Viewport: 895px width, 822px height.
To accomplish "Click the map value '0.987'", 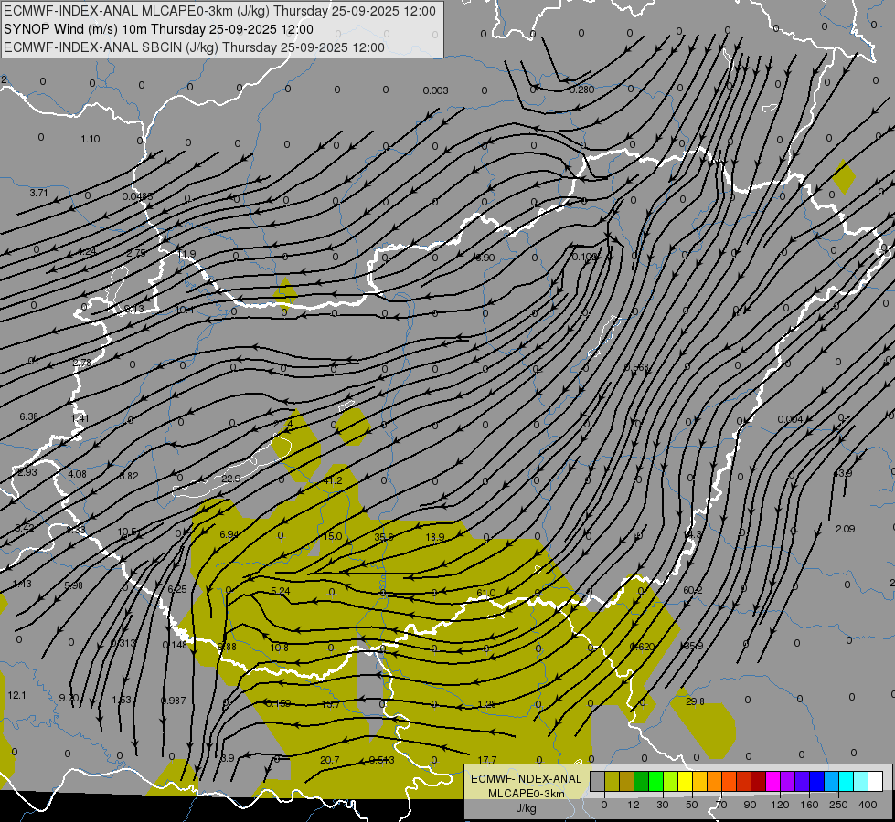I will click(x=174, y=700).
